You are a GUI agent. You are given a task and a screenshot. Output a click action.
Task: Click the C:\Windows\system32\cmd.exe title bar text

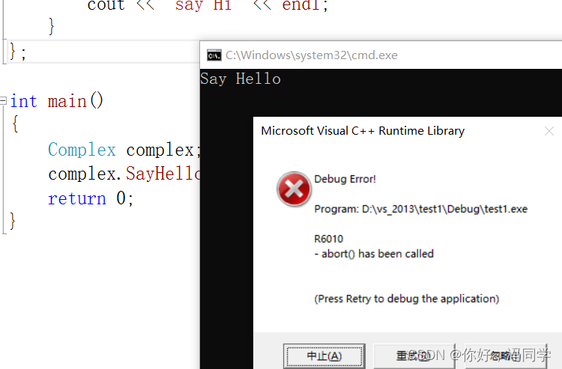pyautogui.click(x=311, y=55)
